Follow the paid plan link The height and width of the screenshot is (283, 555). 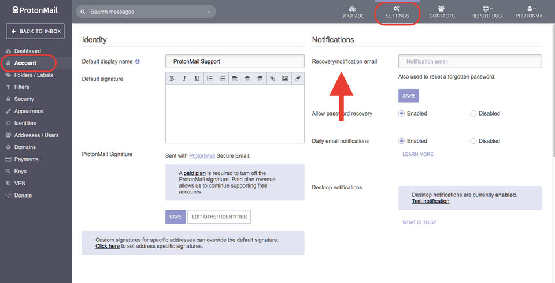(194, 173)
